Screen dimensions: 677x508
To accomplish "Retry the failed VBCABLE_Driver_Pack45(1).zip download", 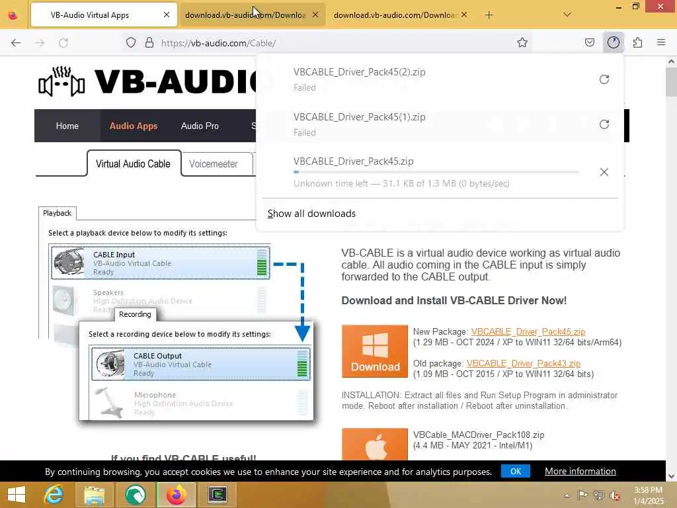I will click(x=604, y=124).
